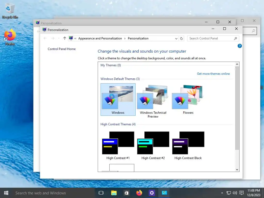
Task: Click the Personalization icon in the address bar
Action: (x=71, y=38)
